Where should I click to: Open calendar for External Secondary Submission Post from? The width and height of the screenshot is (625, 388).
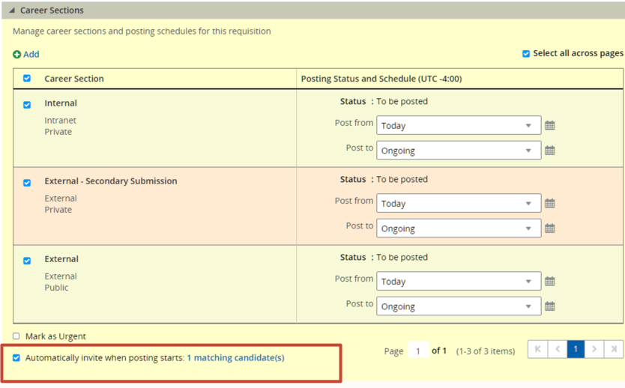click(549, 204)
